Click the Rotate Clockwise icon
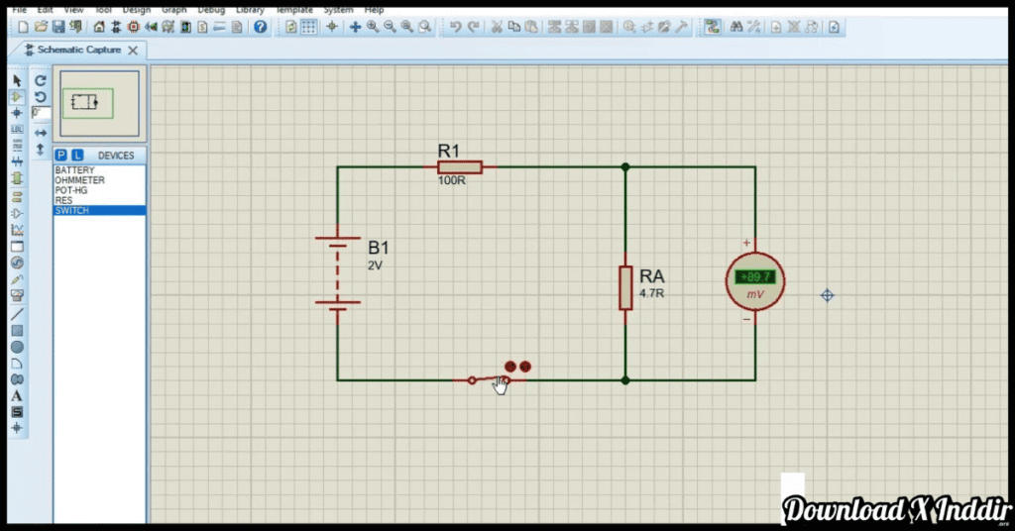Viewport: 1015px width, 531px height. (x=41, y=80)
